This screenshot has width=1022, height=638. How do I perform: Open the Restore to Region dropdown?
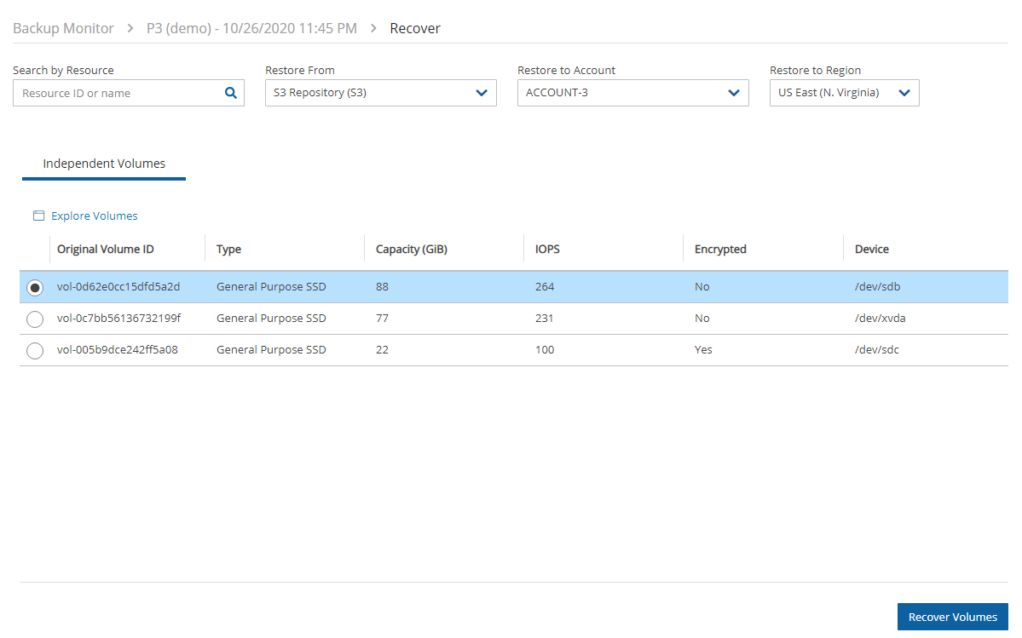point(844,93)
